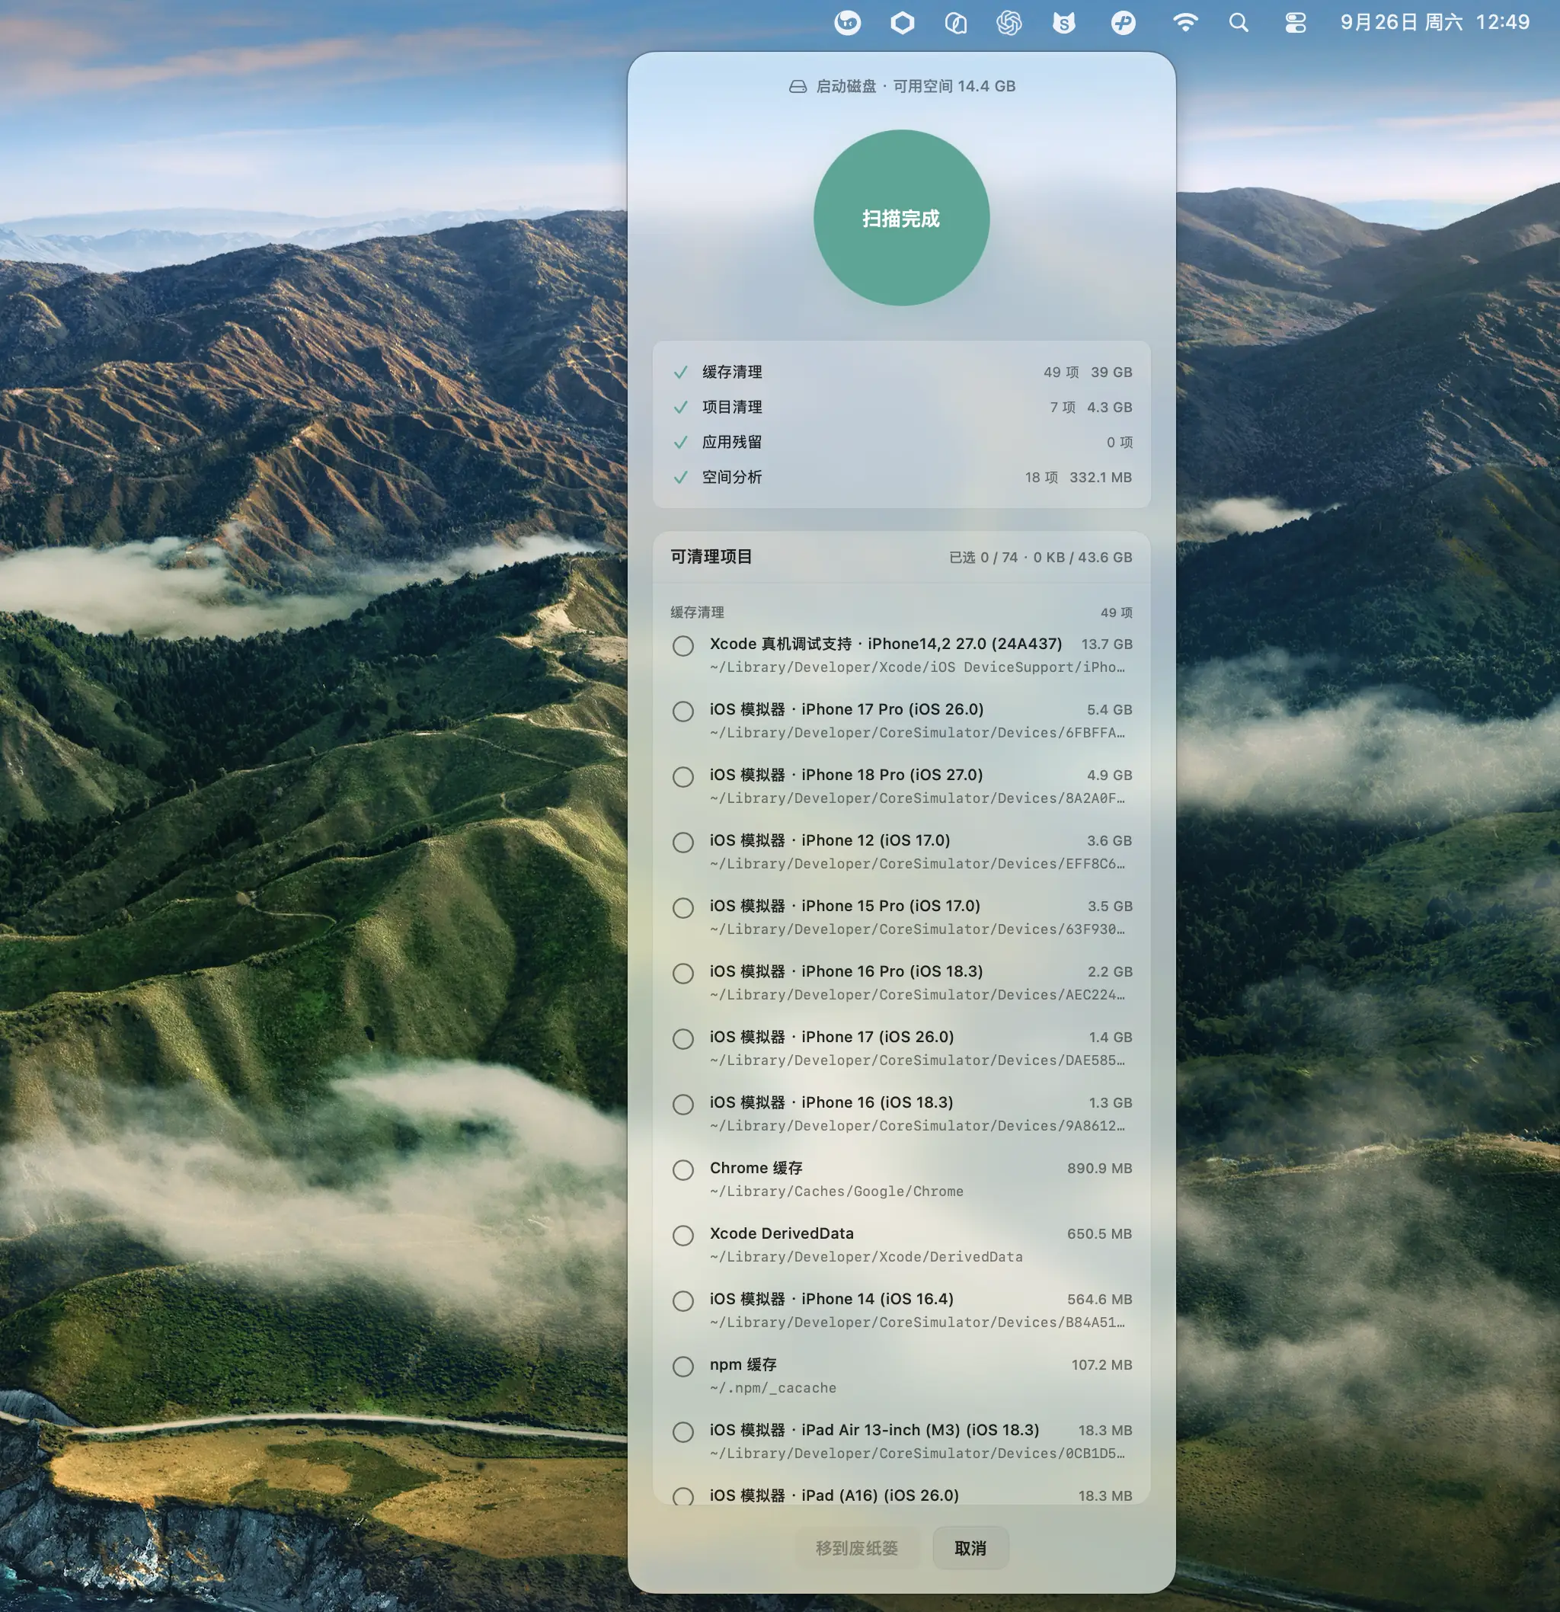Click the date and time 9月26日 周六 12:49
This screenshot has height=1612, width=1560.
pos(1435,22)
